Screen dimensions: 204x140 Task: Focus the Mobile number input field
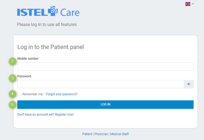105,66
